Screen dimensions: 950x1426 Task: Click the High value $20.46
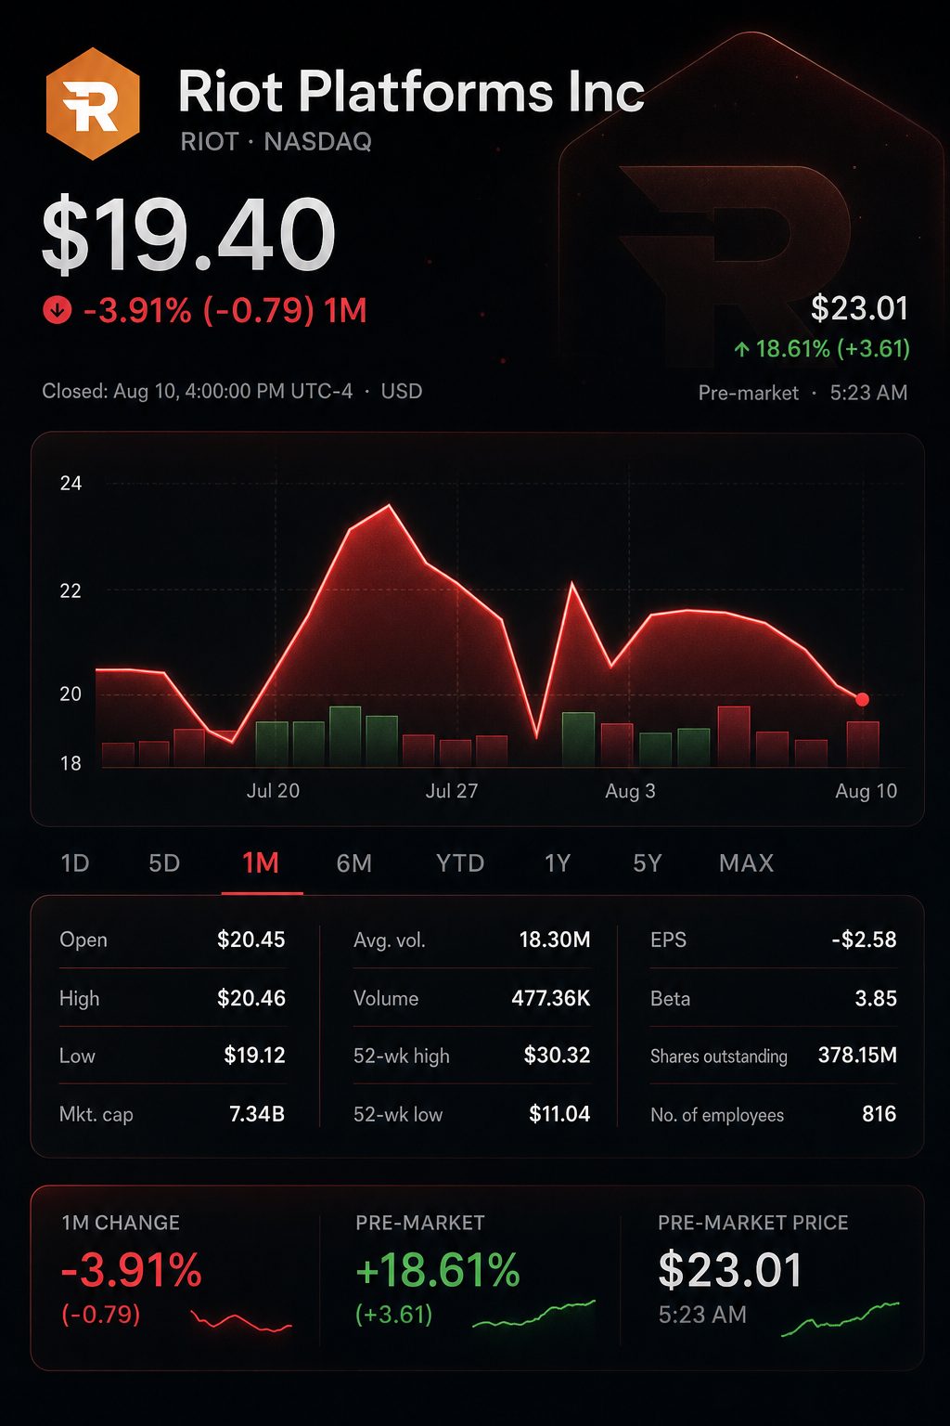coord(250,998)
